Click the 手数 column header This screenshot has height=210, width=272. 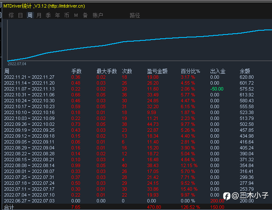click(x=76, y=71)
